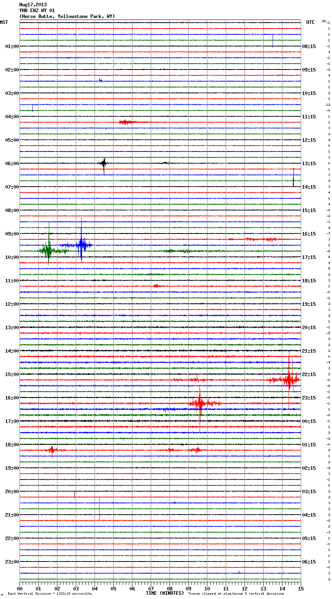The width and height of the screenshot is (332, 599).
Task: Click the minute 05 axis tick label
Action: click(x=113, y=588)
